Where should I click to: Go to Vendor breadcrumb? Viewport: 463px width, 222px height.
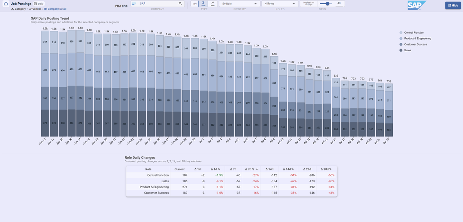(x=35, y=9)
